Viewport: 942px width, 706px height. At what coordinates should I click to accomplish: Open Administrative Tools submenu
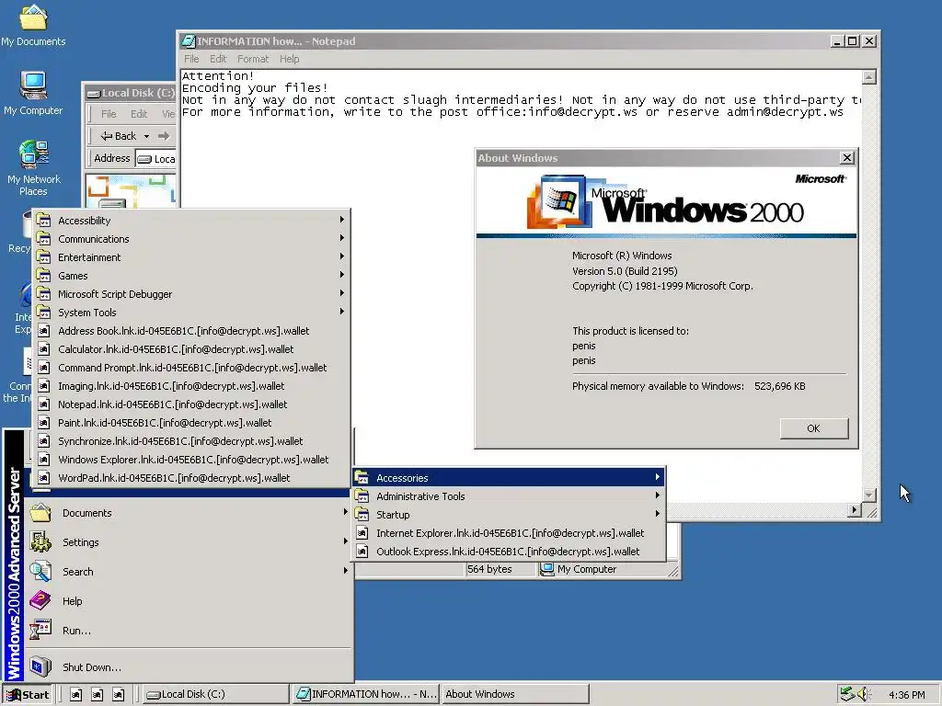click(508, 496)
